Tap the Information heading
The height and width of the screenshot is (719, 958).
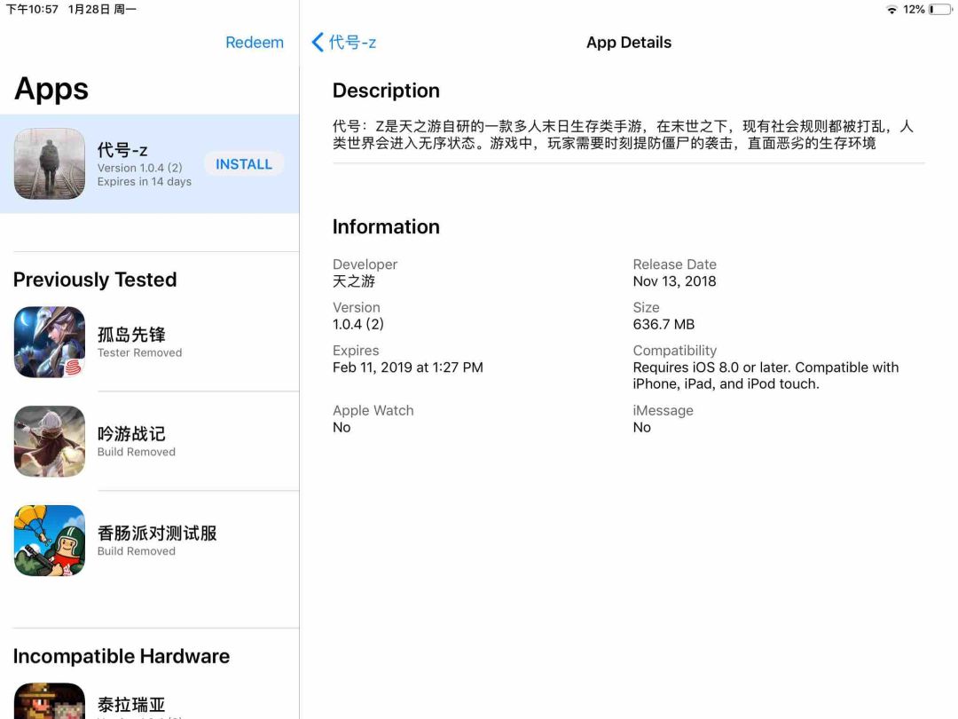386,227
